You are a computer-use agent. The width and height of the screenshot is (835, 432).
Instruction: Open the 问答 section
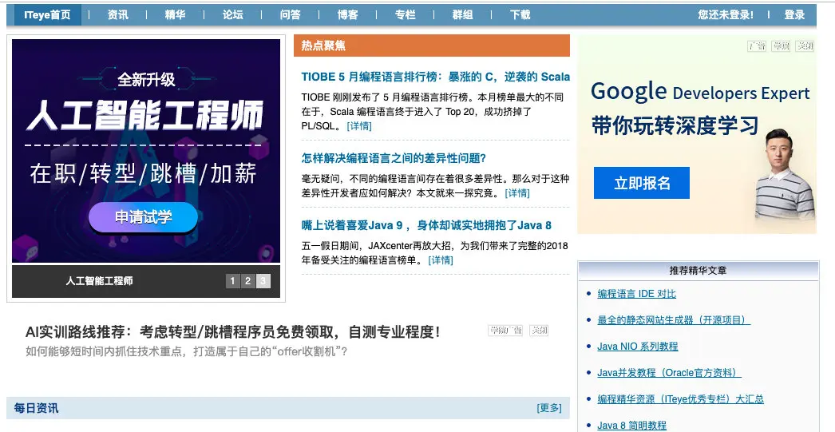click(291, 15)
